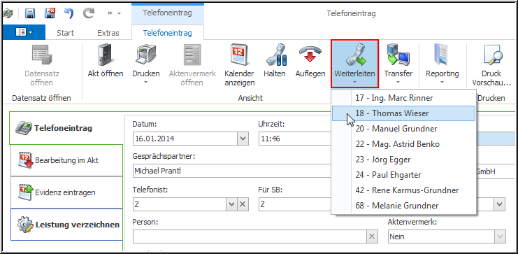The width and height of the screenshot is (518, 254).
Task: Expand the Datum date dropdown
Action: (x=243, y=139)
